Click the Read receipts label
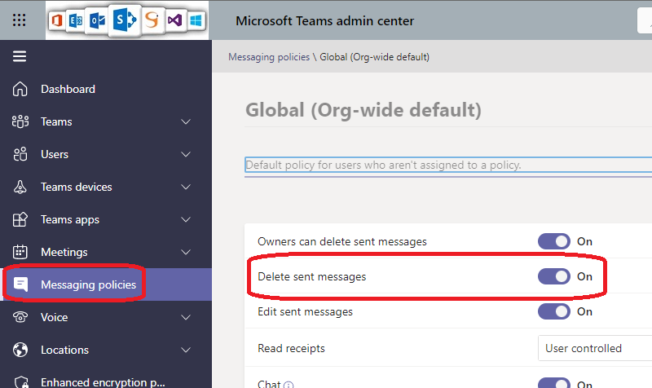This screenshot has height=388, width=652. pos(291,349)
